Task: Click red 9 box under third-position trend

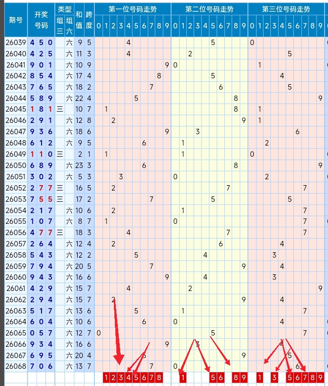Action: tap(320, 377)
